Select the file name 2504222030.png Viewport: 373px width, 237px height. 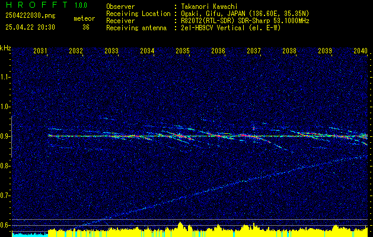(30, 15)
